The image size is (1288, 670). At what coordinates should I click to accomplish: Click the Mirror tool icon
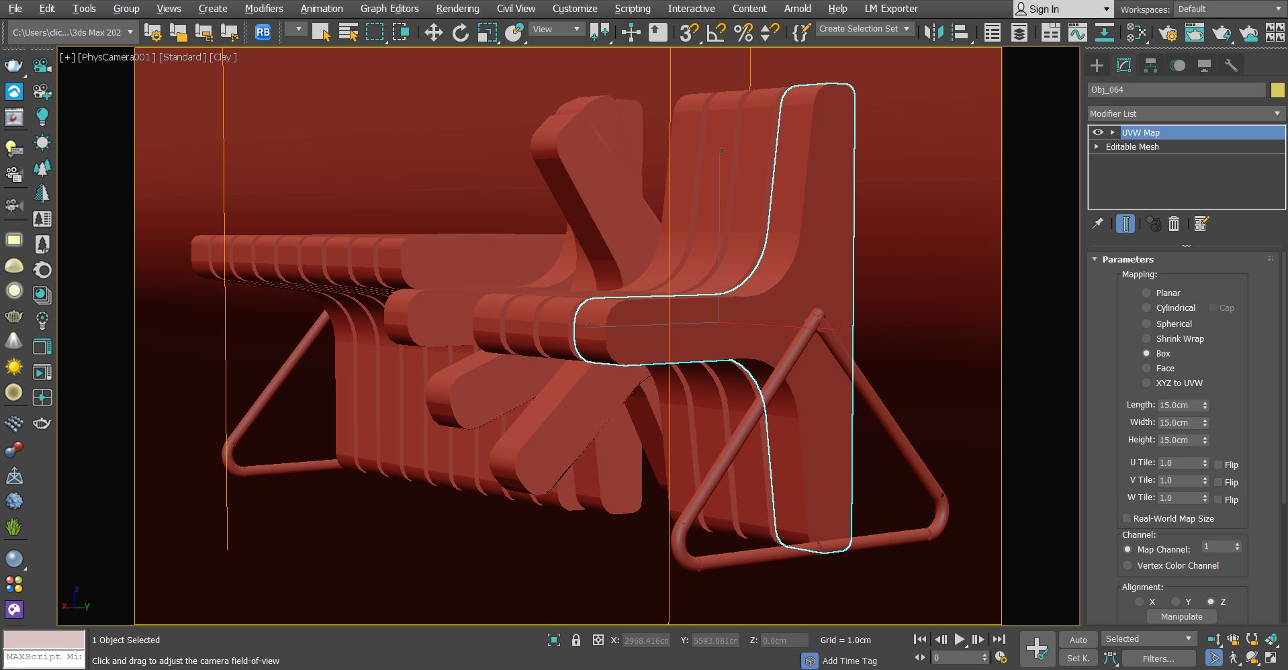(933, 32)
